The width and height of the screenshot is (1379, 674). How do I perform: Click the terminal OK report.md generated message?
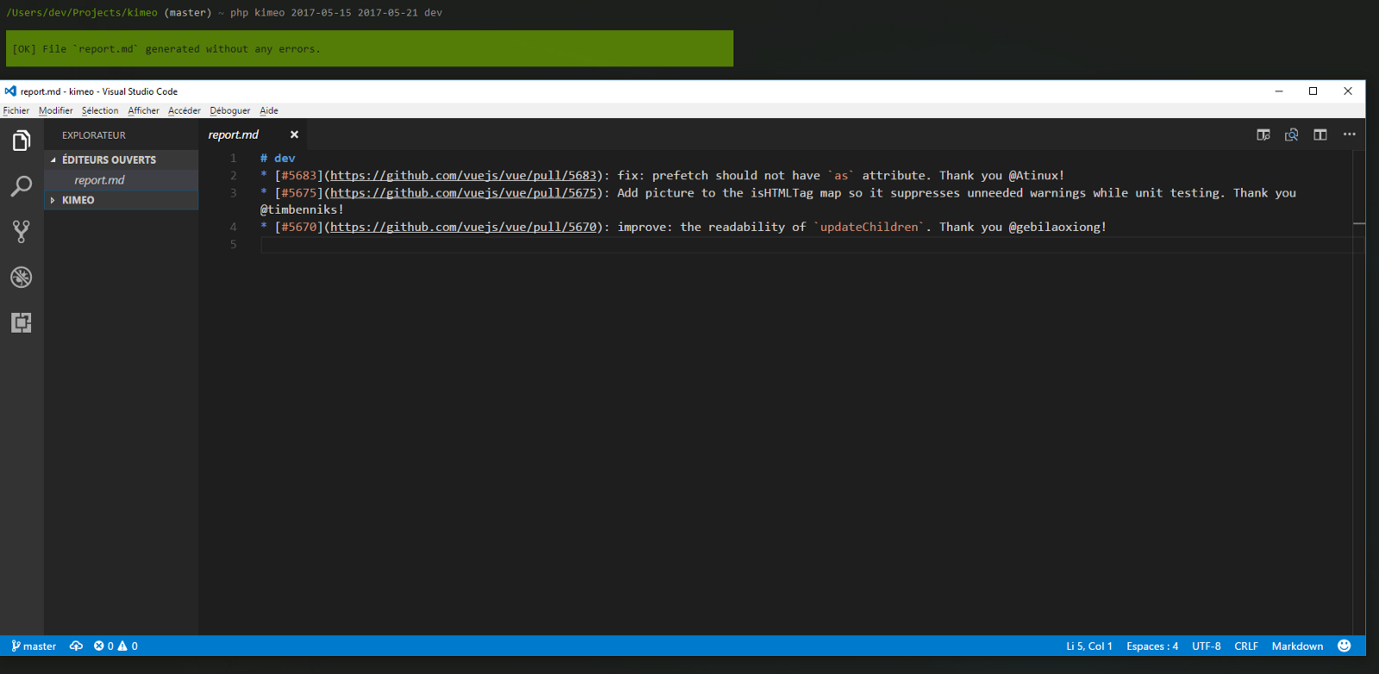[x=370, y=49]
